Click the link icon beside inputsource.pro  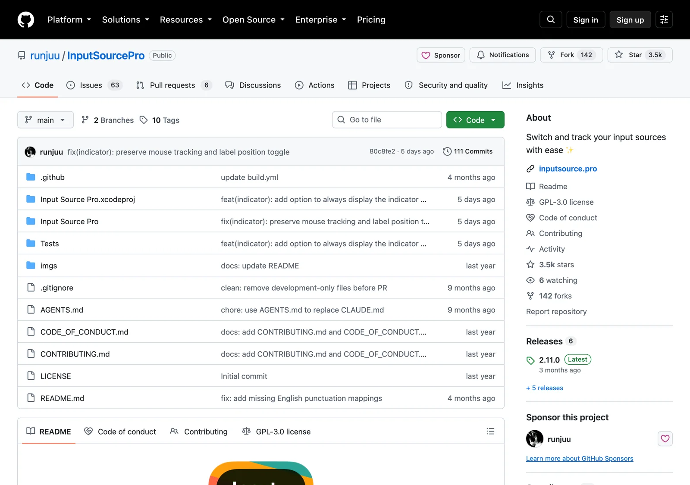coord(530,169)
